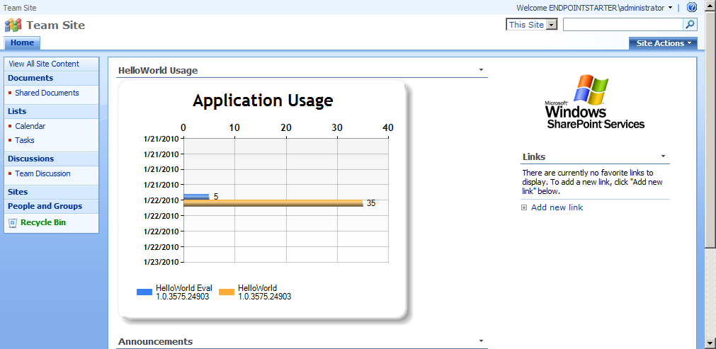The height and width of the screenshot is (349, 716).
Task: Open the Sites section heading
Action: (18, 192)
